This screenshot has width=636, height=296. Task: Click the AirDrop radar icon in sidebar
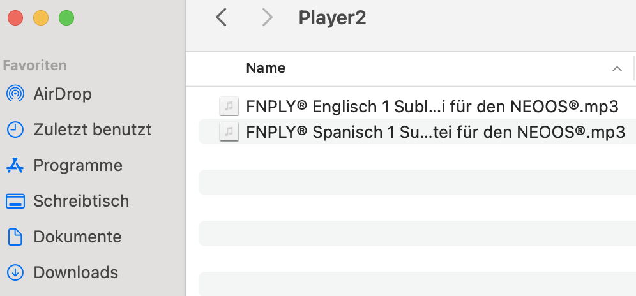point(15,94)
